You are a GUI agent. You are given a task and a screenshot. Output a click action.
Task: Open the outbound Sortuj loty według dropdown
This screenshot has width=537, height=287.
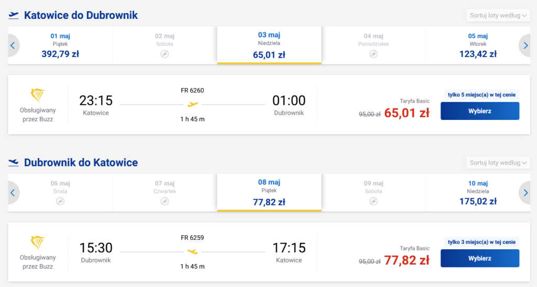click(x=498, y=16)
